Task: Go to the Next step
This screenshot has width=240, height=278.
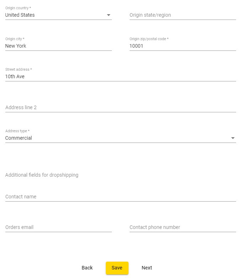Action: [147, 268]
